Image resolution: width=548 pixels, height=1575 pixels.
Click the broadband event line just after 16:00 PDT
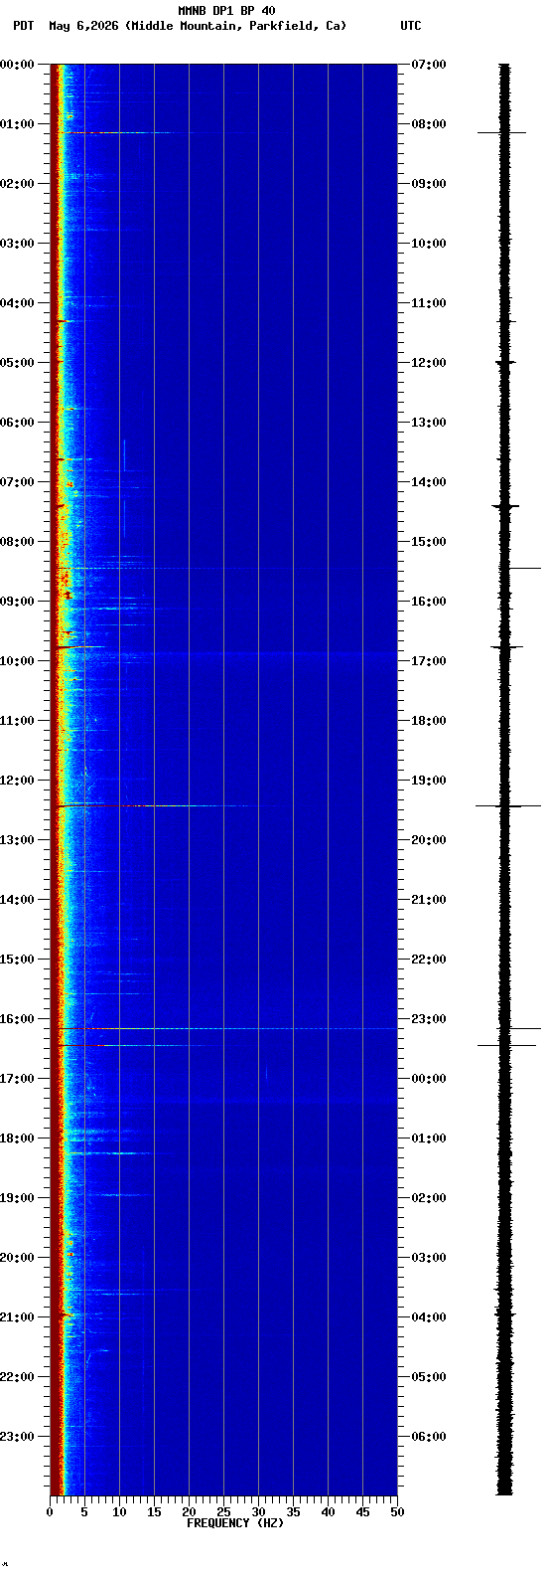coord(226,1028)
